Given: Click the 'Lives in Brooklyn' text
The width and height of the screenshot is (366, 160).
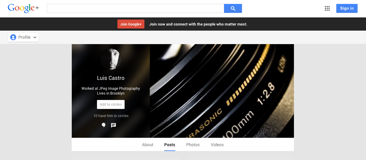Looking at the screenshot, I should (x=111, y=93).
